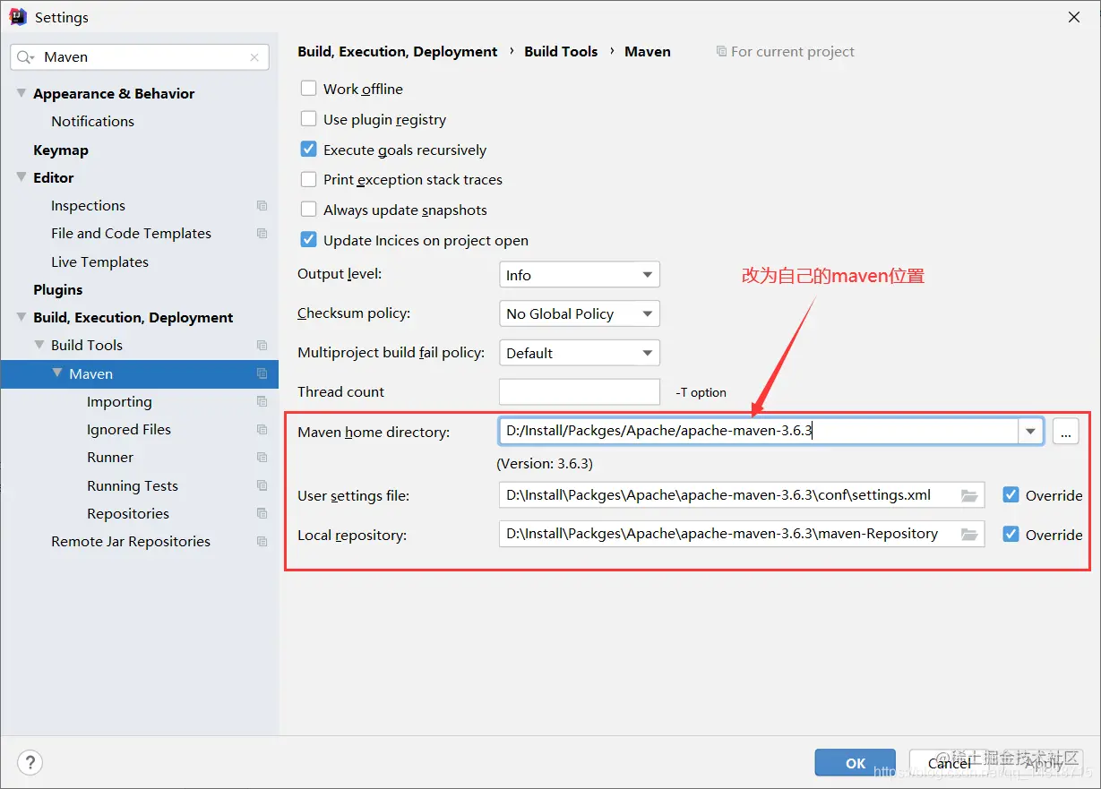Select Repositories under Maven
1101x789 pixels.
click(128, 514)
